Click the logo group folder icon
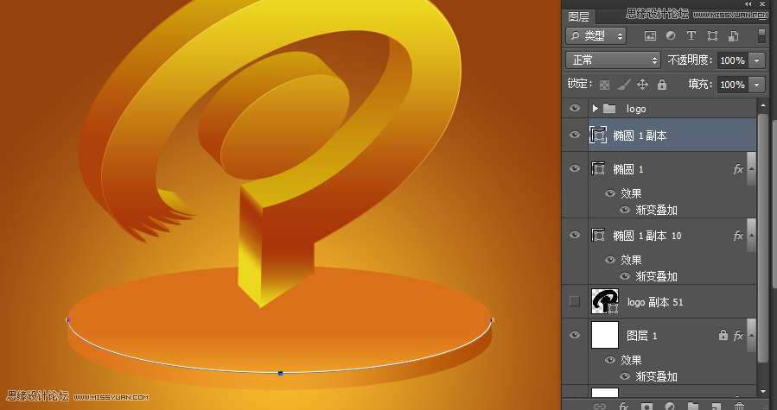 pyautogui.click(x=609, y=109)
